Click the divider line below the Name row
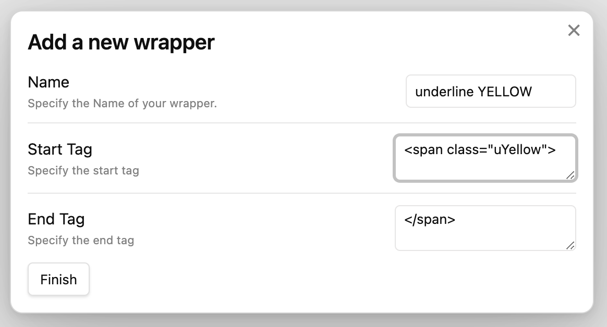Screen dimensions: 607x327 [x=302, y=123]
